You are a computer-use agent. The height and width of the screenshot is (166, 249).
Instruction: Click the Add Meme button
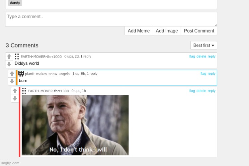[139, 31]
